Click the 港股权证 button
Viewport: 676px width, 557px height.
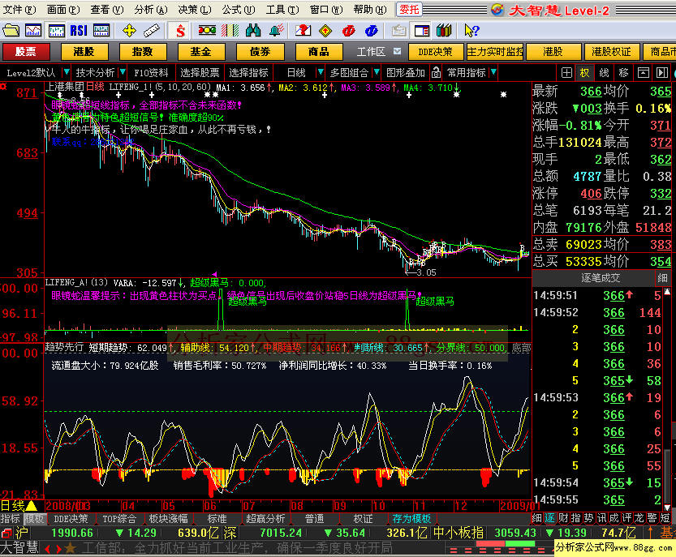pyautogui.click(x=611, y=52)
